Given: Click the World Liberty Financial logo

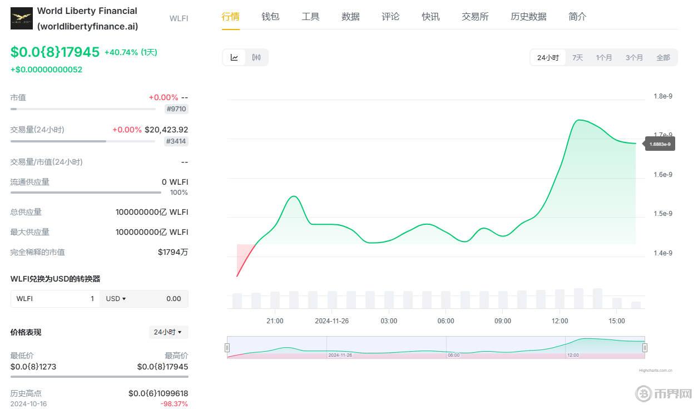Looking at the screenshot, I should click(x=22, y=18).
